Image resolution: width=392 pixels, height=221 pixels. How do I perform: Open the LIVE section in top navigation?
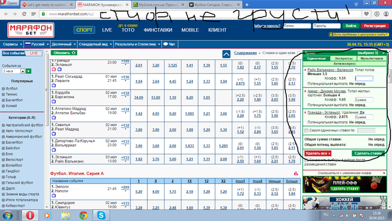tap(107, 30)
